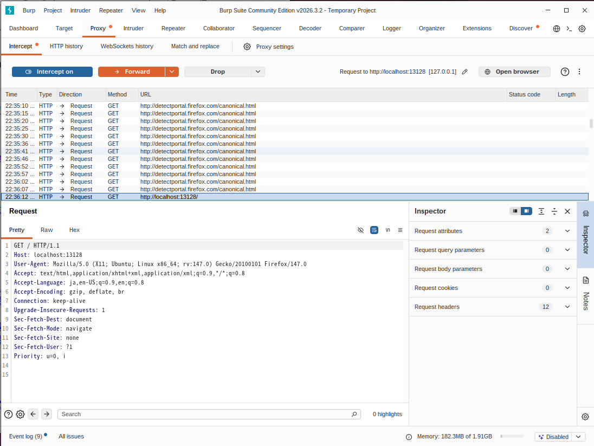Drop the intercepted request
Viewport: 594px width, 446px height.
[x=218, y=72]
